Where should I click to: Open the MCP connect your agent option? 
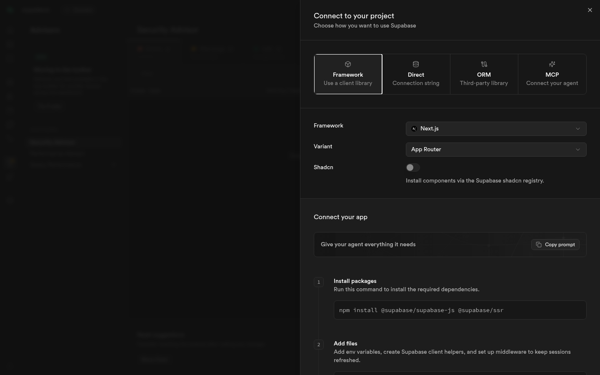552,74
